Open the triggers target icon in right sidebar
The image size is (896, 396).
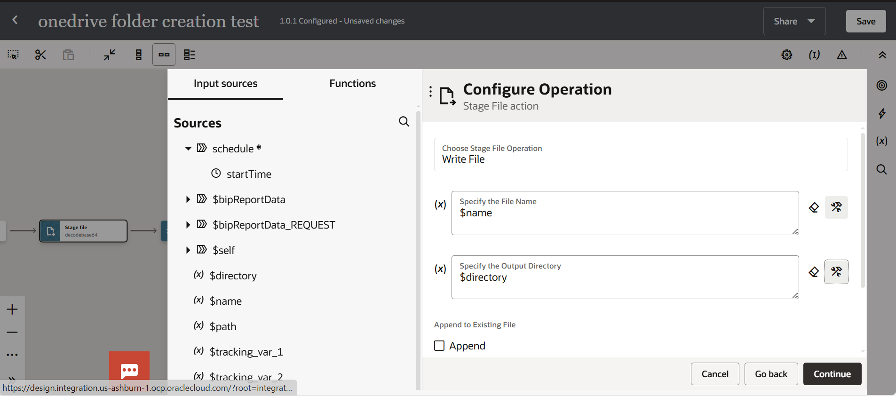point(882,85)
